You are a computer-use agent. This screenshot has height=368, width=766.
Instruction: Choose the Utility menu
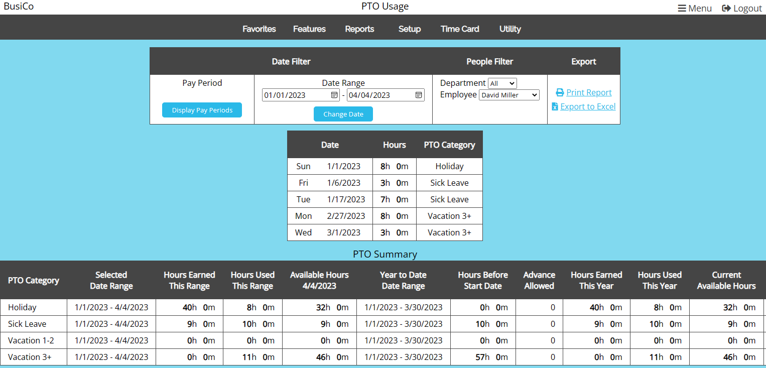510,29
